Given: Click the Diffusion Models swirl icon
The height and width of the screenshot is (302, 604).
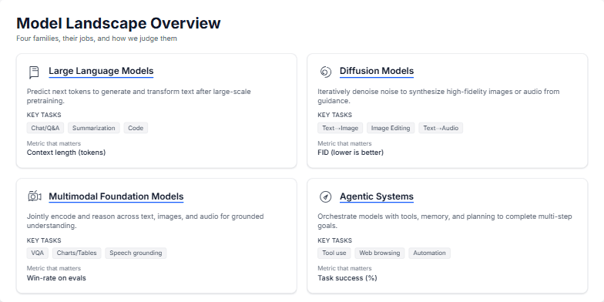Looking at the screenshot, I should tap(325, 72).
